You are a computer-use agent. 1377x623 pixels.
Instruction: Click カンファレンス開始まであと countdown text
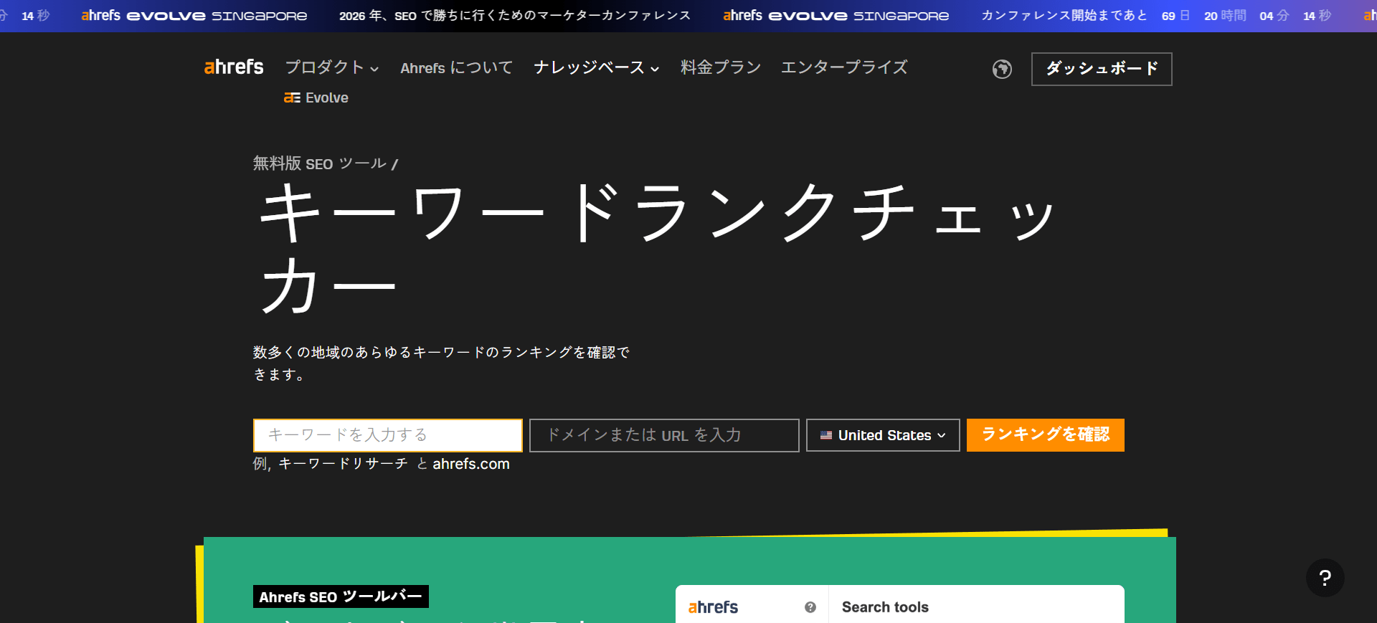1064,16
